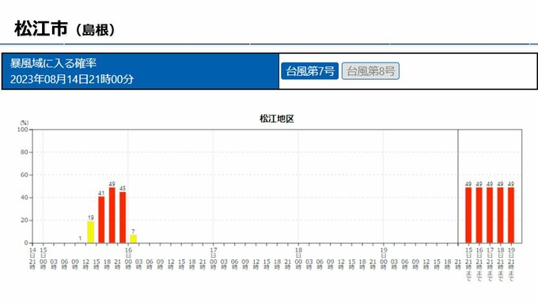Click the 19日00時 axis label
Image resolution: width=538 pixels, height=302 pixels.
tap(383, 259)
